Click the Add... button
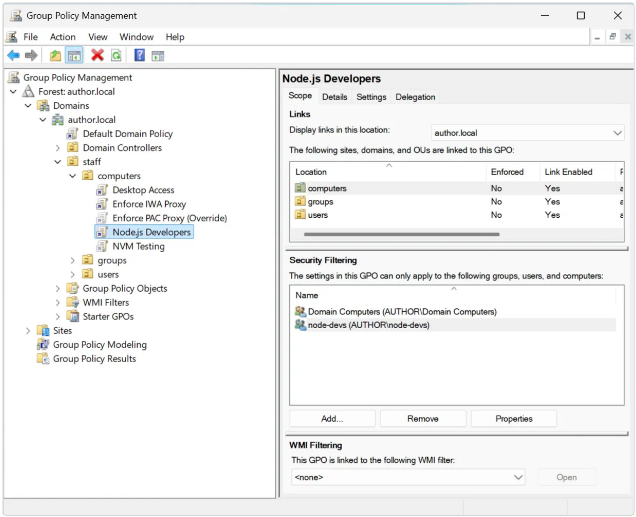Viewport: 636px width, 517px height. pyautogui.click(x=332, y=419)
